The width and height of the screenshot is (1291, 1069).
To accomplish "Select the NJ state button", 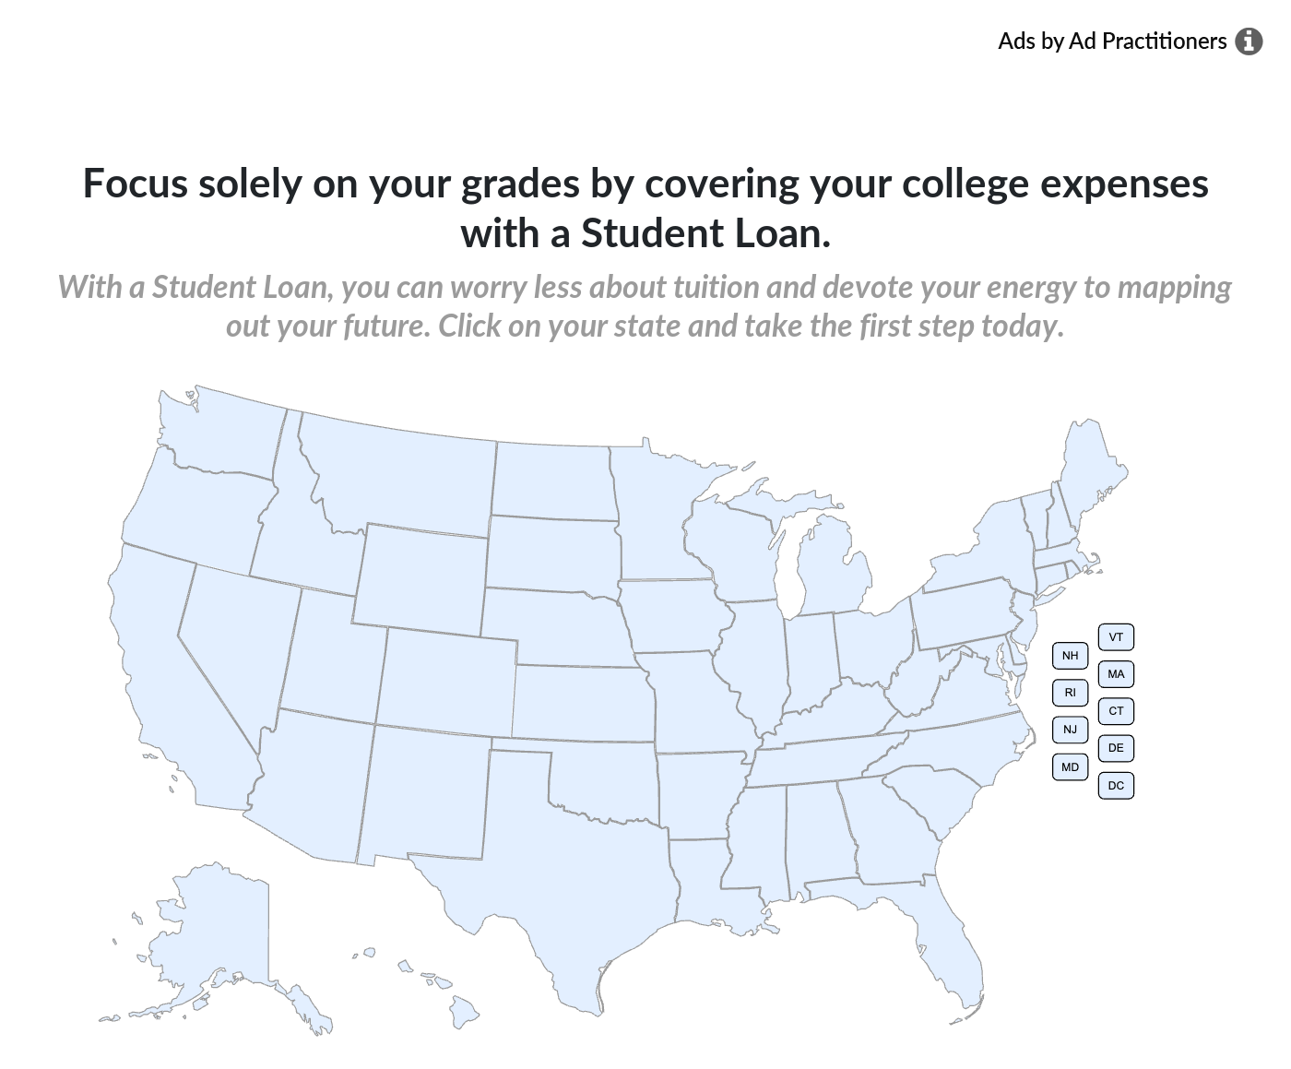I will point(1071,730).
